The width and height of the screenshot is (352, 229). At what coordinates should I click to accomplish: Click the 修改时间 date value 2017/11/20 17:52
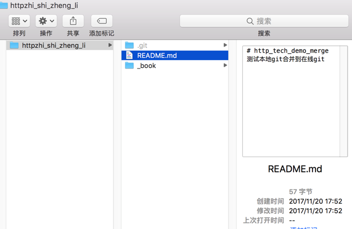315,211
